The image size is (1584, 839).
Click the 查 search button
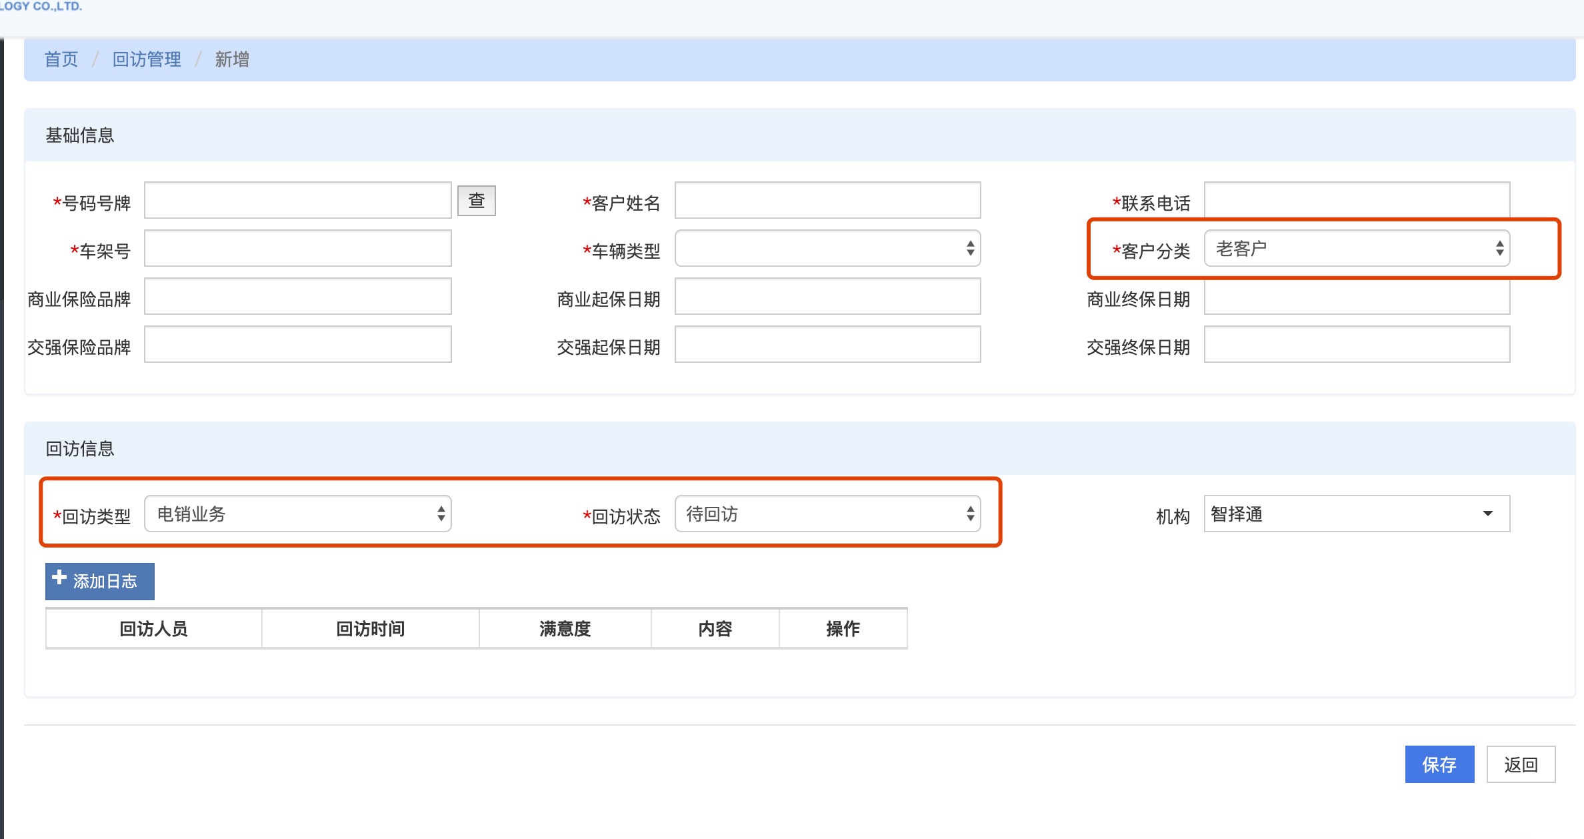click(476, 201)
